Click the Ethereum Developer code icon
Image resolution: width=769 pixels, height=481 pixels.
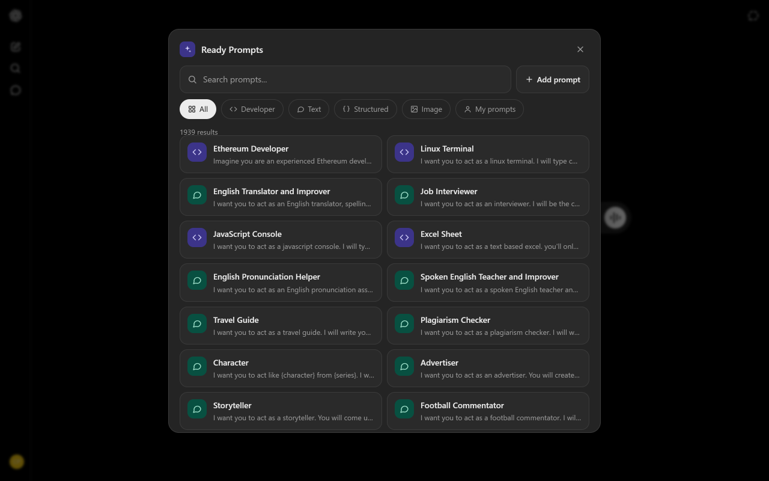coord(197,152)
